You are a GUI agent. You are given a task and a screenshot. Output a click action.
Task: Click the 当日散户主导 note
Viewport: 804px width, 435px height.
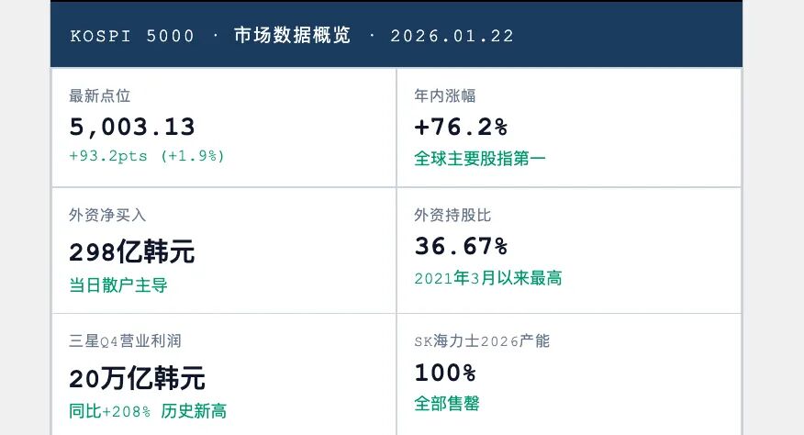coord(118,284)
